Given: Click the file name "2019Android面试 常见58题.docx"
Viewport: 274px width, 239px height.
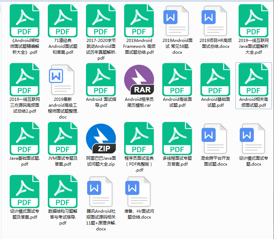Looking at the screenshot, I should pyautogui.click(x=177, y=46).
